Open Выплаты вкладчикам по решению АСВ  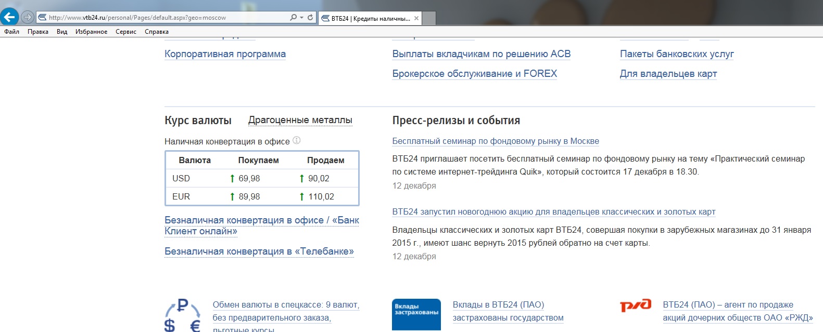tap(482, 54)
